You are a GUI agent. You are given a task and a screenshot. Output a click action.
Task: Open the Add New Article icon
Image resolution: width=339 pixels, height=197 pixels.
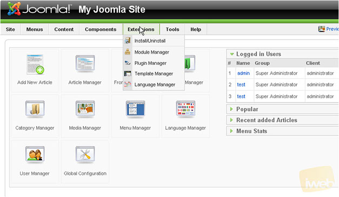pyautogui.click(x=35, y=64)
